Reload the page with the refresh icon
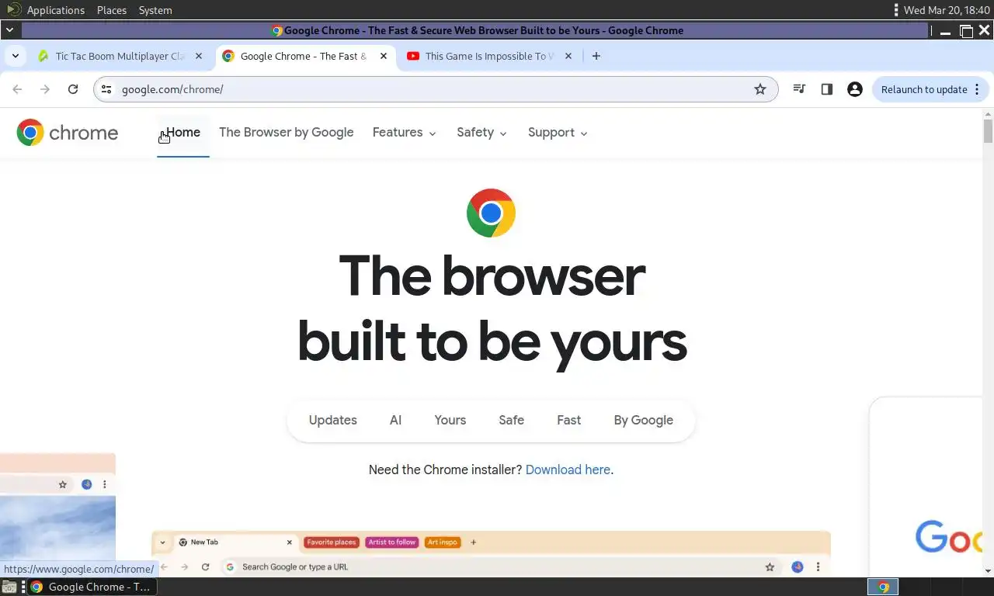The height and width of the screenshot is (596, 994). tap(73, 89)
